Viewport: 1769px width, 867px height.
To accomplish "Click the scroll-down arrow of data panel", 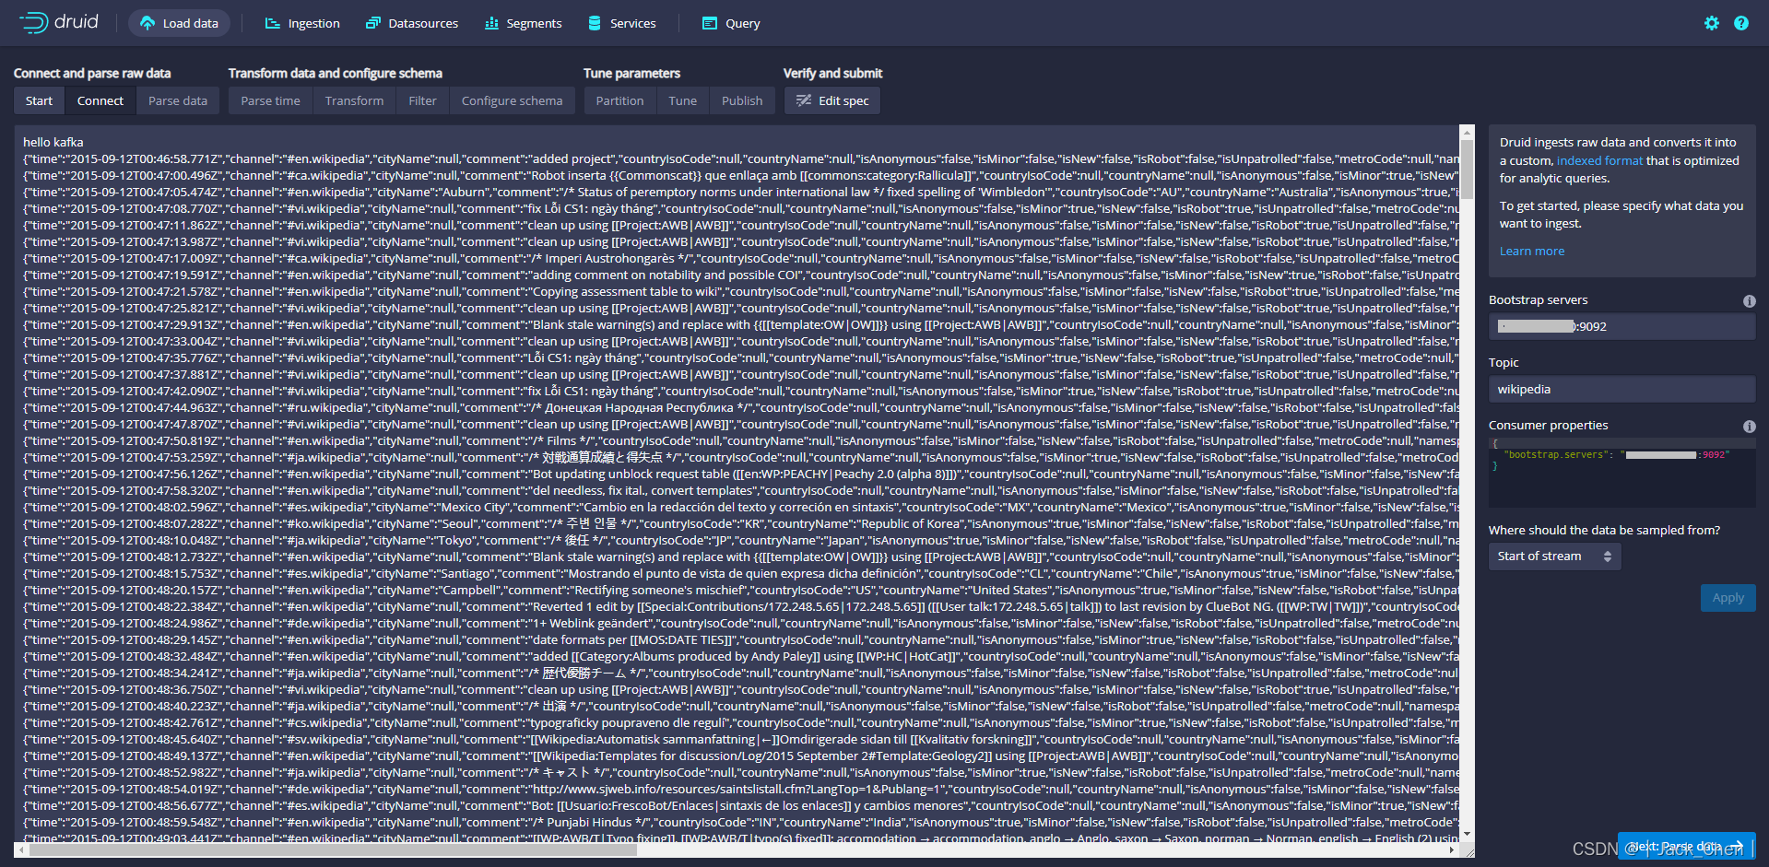I will (1467, 835).
